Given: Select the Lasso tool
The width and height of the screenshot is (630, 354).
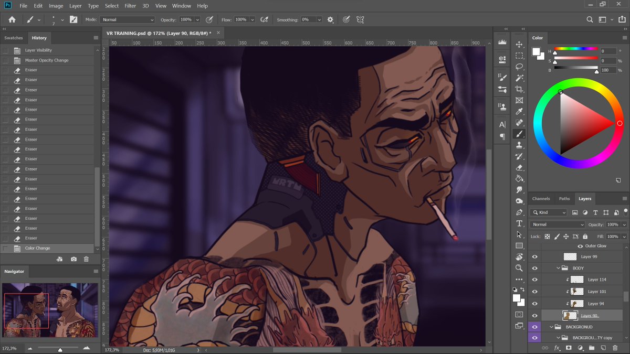Looking at the screenshot, I should click(x=519, y=67).
